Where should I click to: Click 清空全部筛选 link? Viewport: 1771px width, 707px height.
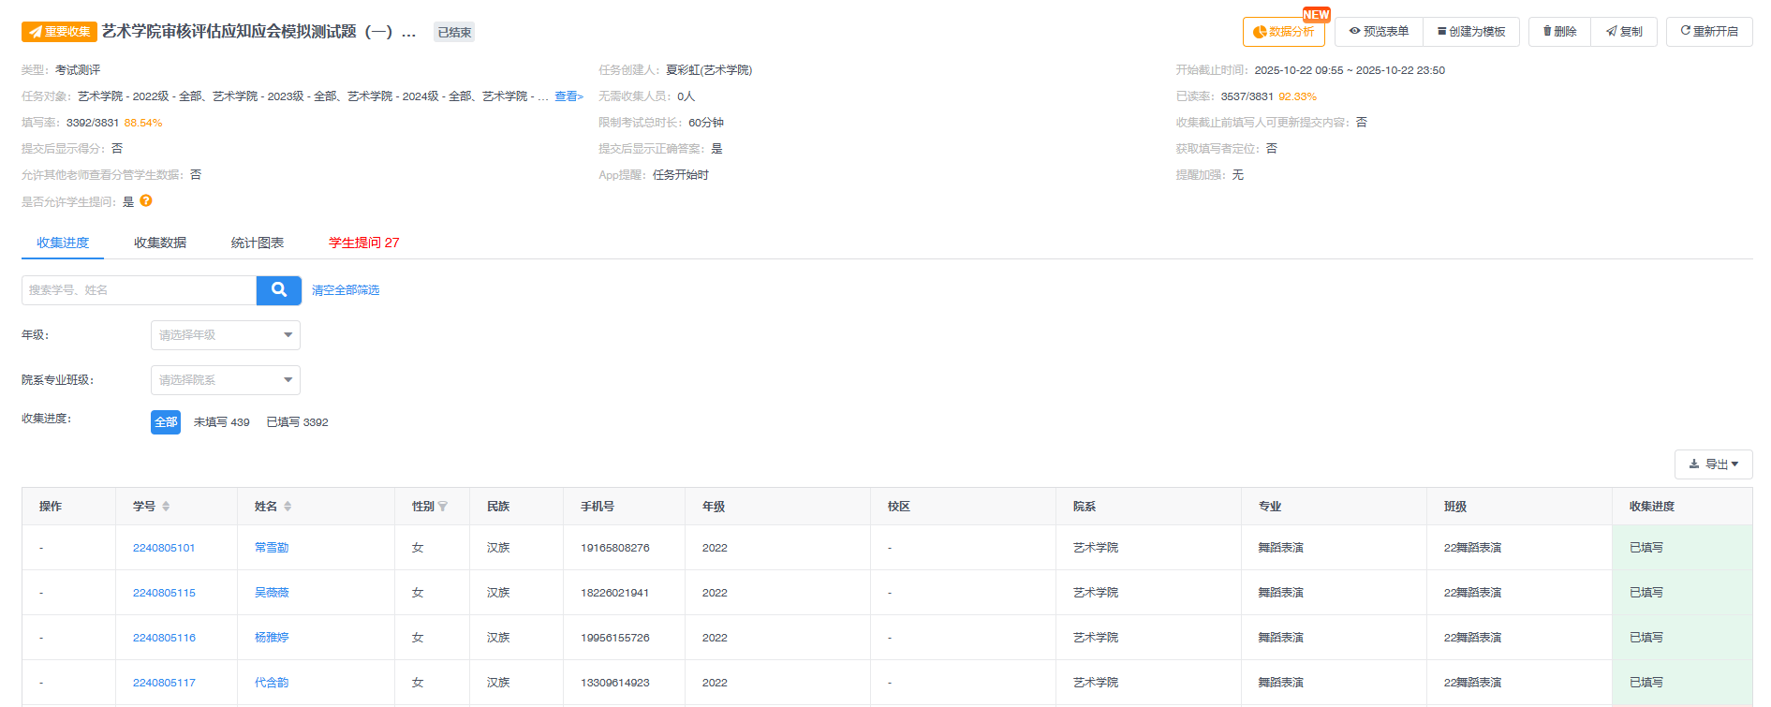[346, 290]
